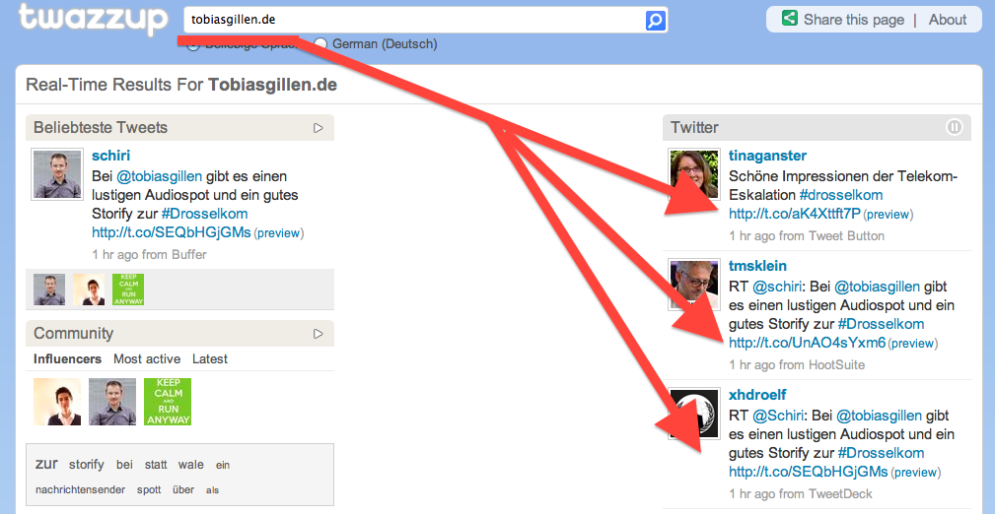The width and height of the screenshot is (995, 514).
Task: Open @Schiri mention in xhdroelf's tweet
Action: (x=780, y=416)
